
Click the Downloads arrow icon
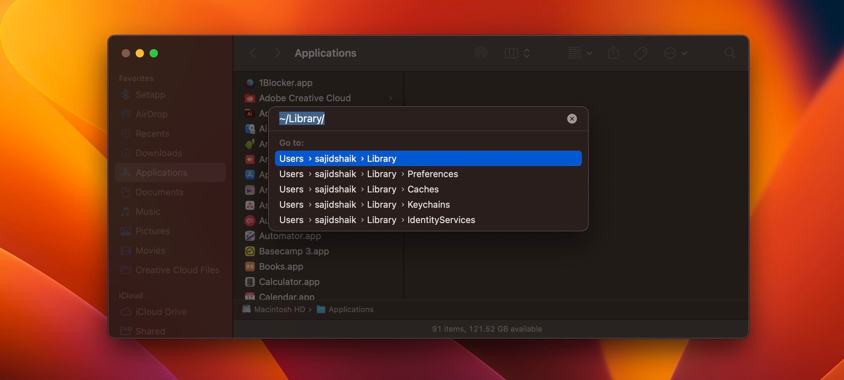[126, 153]
